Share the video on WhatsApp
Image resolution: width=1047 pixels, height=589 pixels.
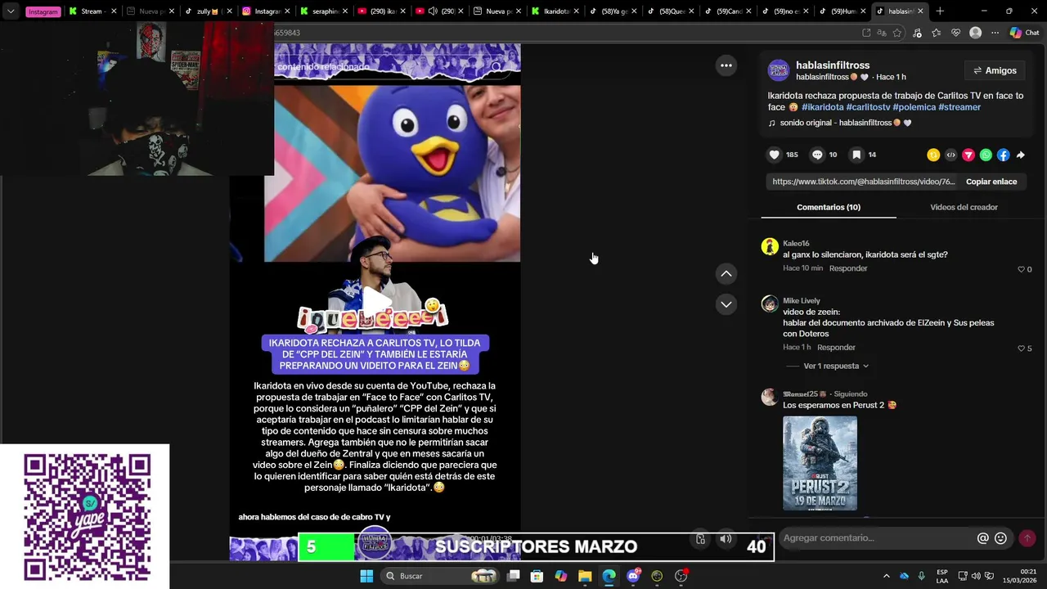point(986,155)
